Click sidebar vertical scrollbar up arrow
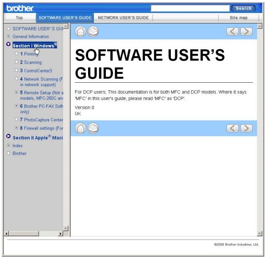The height and width of the screenshot is (257, 266). (x=66, y=26)
